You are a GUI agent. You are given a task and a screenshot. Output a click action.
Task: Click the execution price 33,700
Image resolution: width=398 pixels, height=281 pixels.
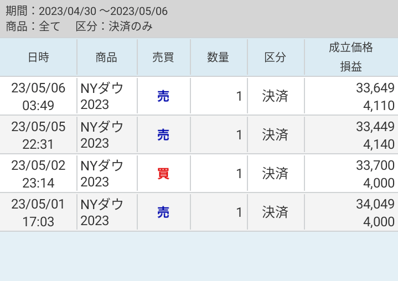[375, 165]
